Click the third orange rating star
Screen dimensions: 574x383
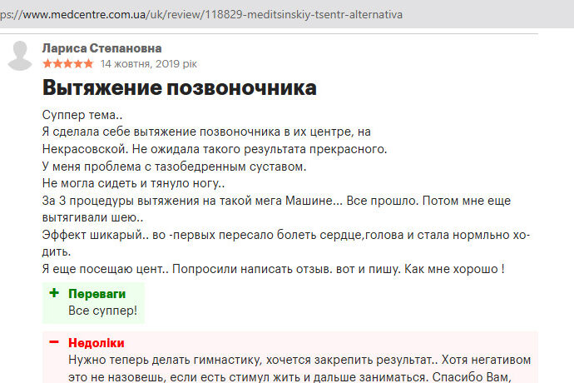[x=67, y=63]
